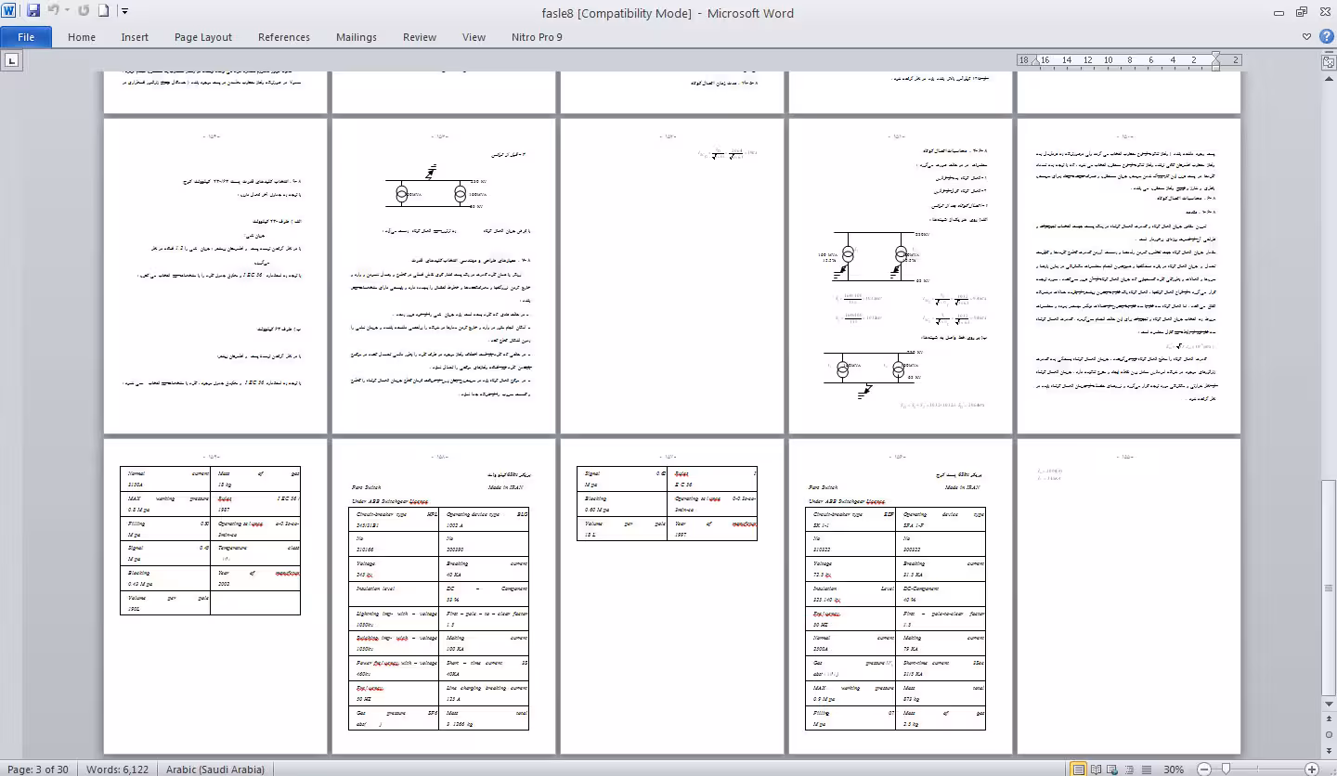Click Words: 6,122 word count

click(x=118, y=769)
